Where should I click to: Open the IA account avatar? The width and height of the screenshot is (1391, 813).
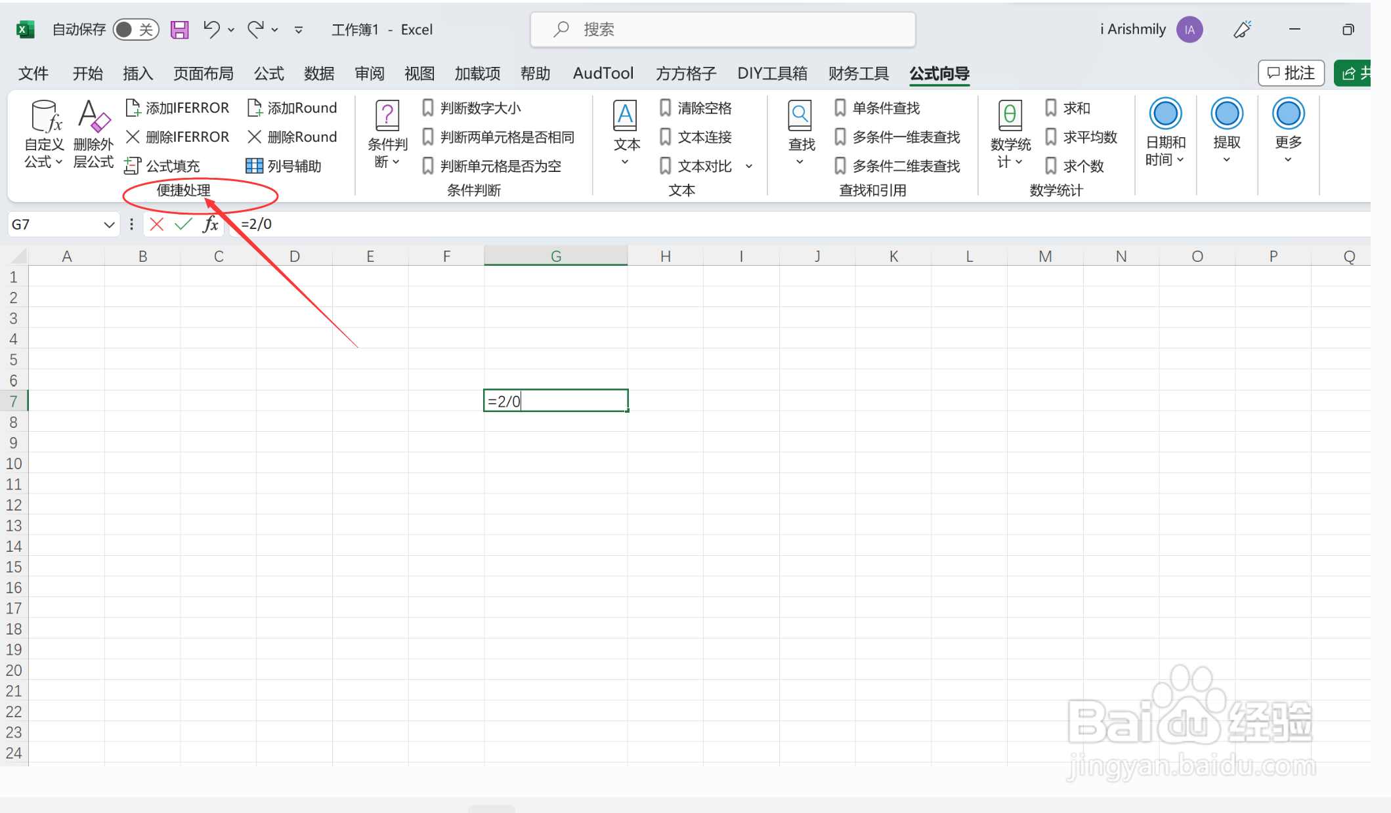coord(1189,30)
